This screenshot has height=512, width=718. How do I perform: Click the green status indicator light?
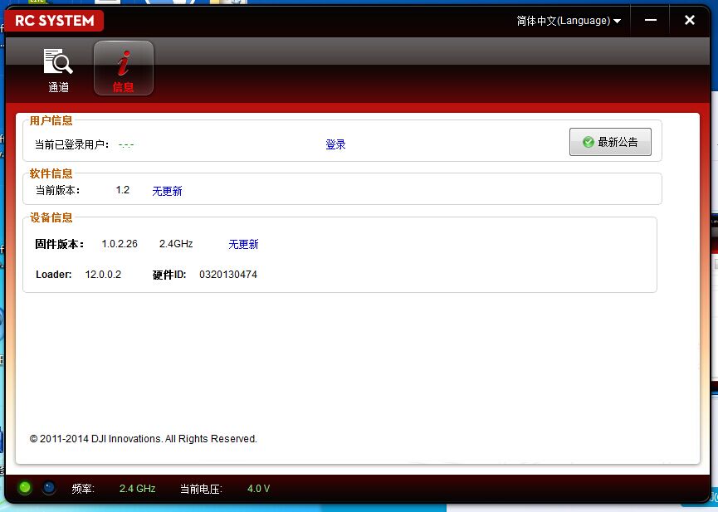point(25,488)
